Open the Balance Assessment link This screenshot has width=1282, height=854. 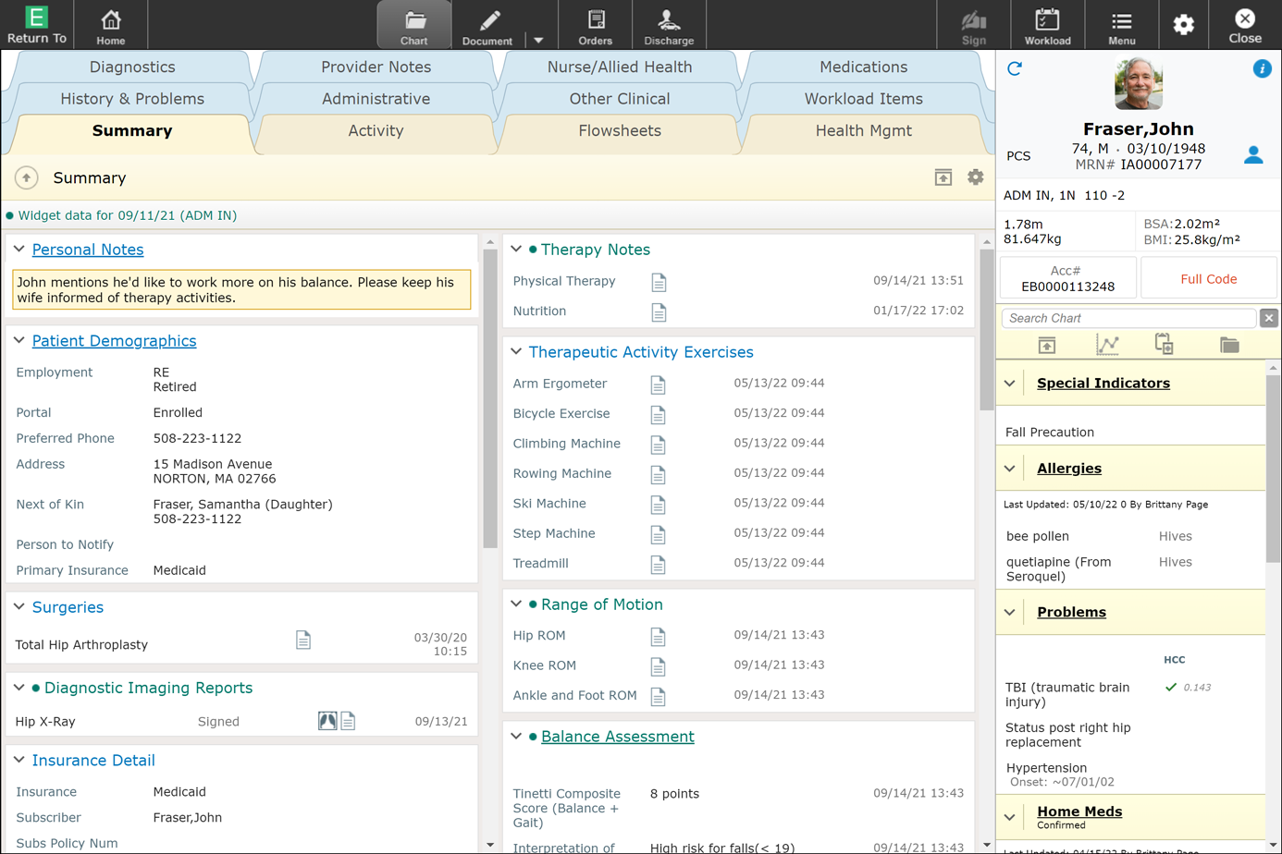[x=617, y=736]
